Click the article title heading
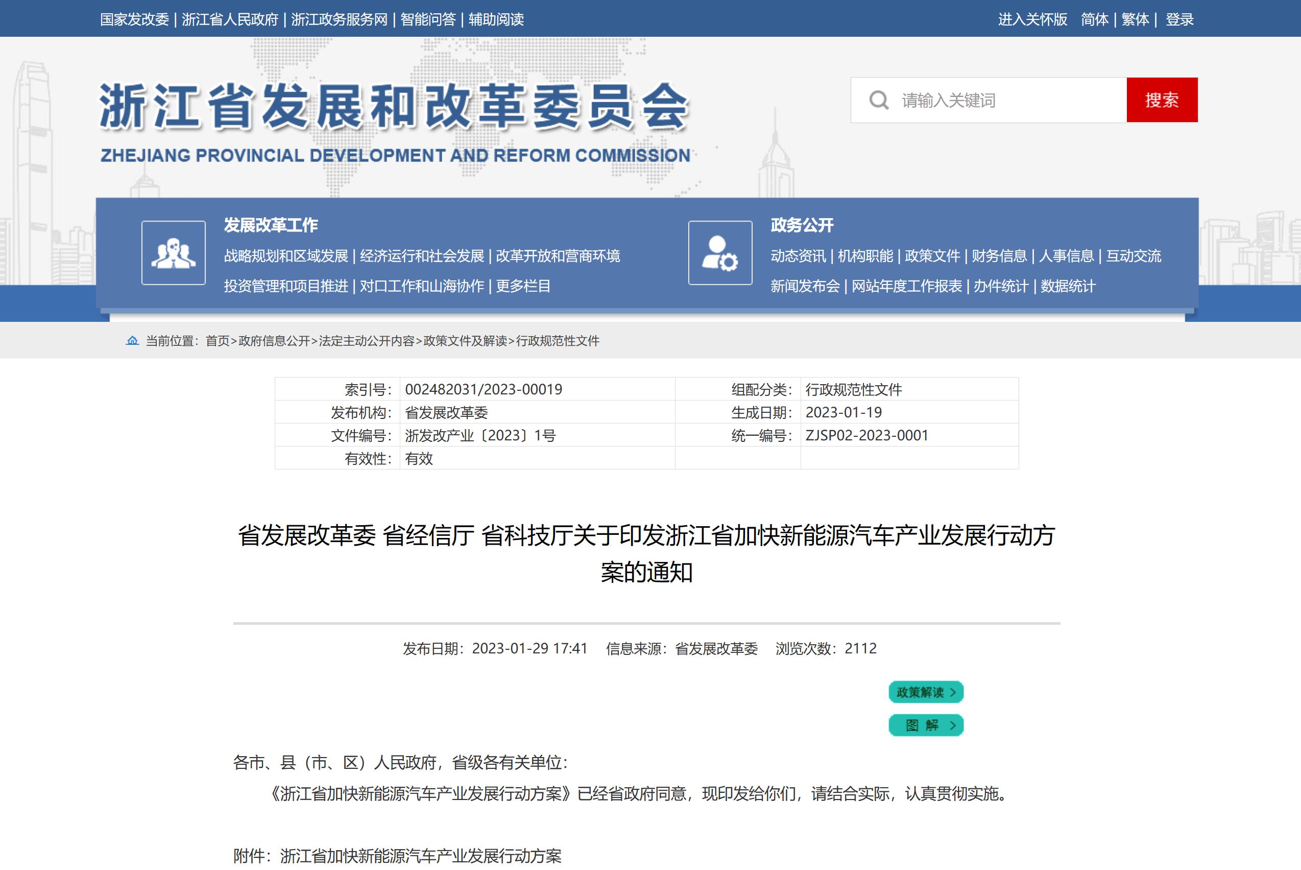The image size is (1301, 870). point(646,553)
